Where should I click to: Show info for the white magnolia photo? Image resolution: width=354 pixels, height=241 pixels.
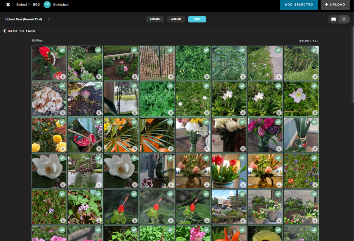pos(63,184)
